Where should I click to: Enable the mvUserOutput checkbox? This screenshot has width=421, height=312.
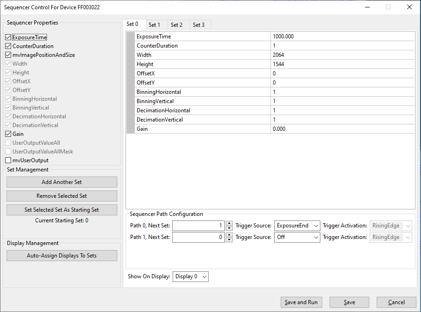(x=8, y=160)
